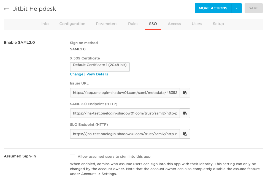268x180 pixels.
Task: Copy the SLO Endpoint URL
Action: pyautogui.click(x=185, y=134)
